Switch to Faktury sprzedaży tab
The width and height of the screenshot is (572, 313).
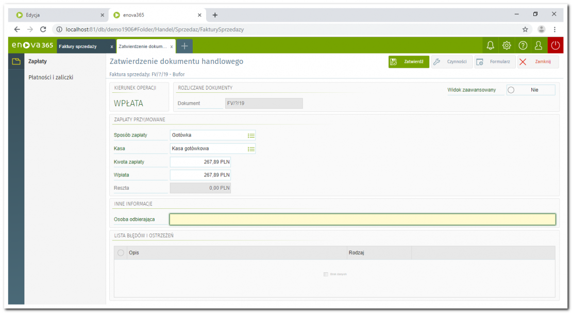78,46
